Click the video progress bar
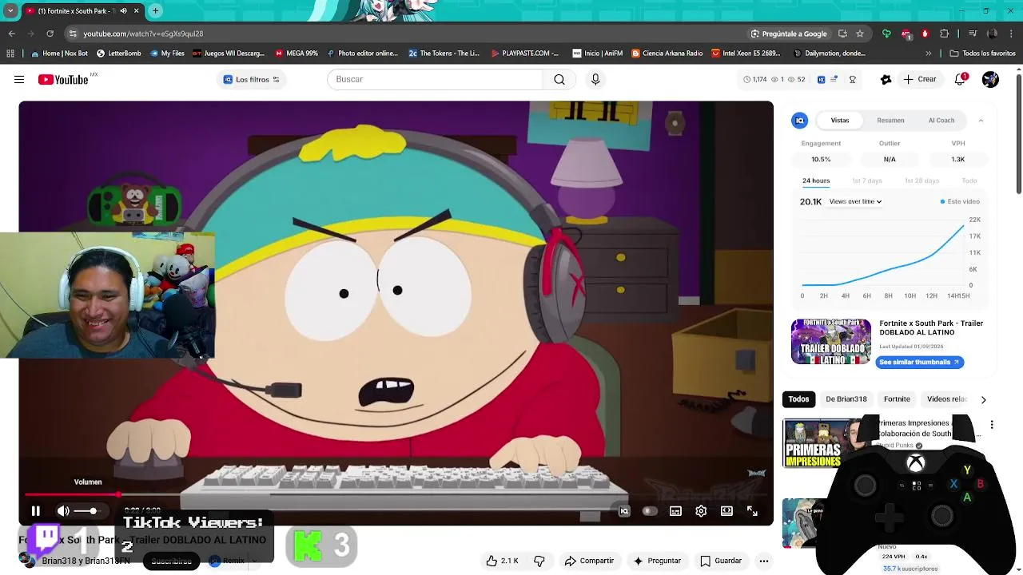Viewport: 1023px width, 575px height. click(396, 495)
